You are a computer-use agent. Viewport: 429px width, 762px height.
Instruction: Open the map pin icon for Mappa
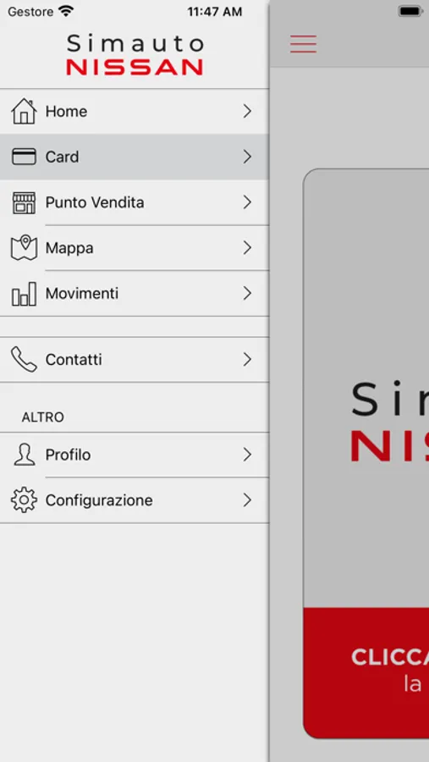click(x=24, y=248)
